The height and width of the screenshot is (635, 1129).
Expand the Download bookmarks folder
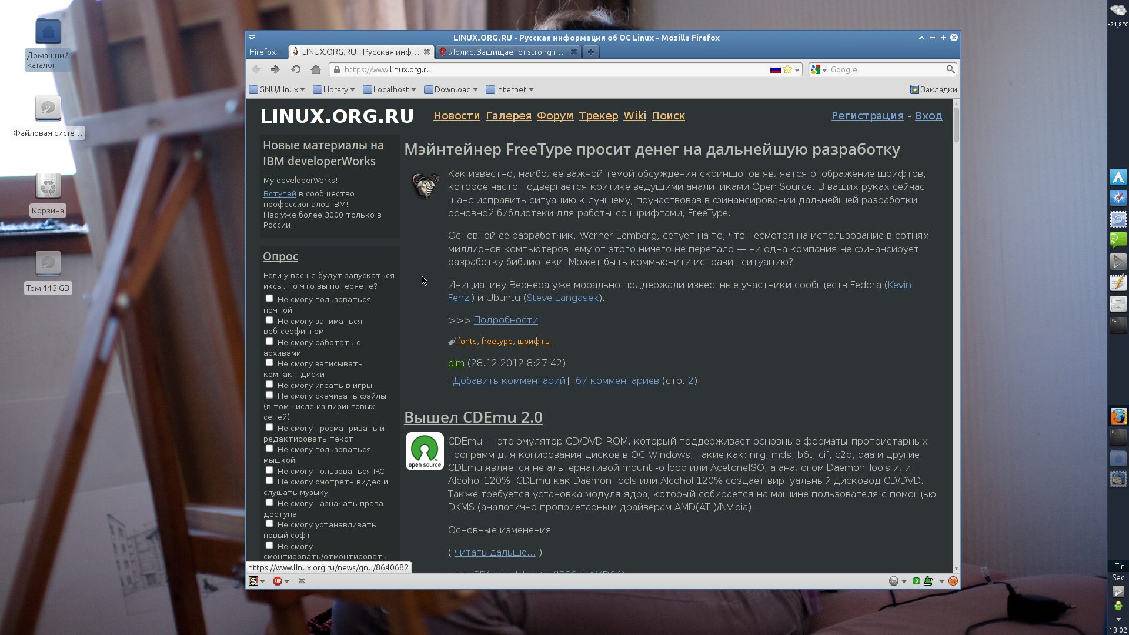[x=451, y=89]
